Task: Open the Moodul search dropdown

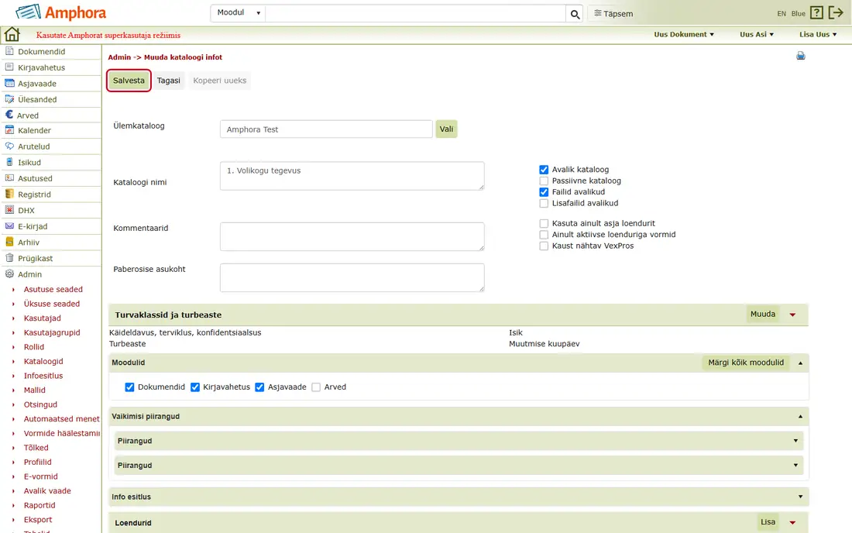Action: tap(238, 13)
